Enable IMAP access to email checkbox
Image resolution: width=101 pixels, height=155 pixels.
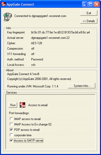tap(11, 119)
